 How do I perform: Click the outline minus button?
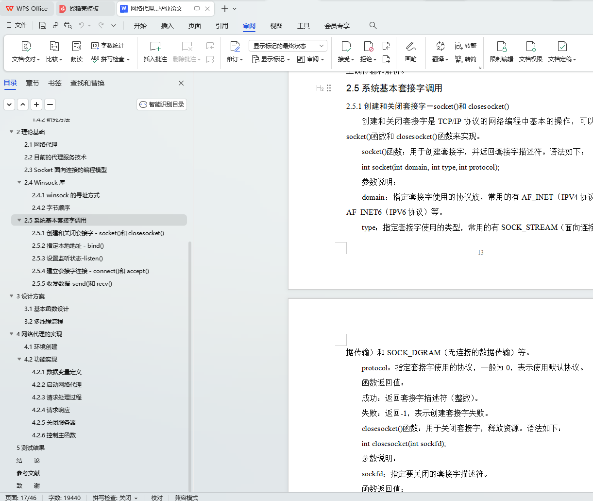[x=50, y=104]
